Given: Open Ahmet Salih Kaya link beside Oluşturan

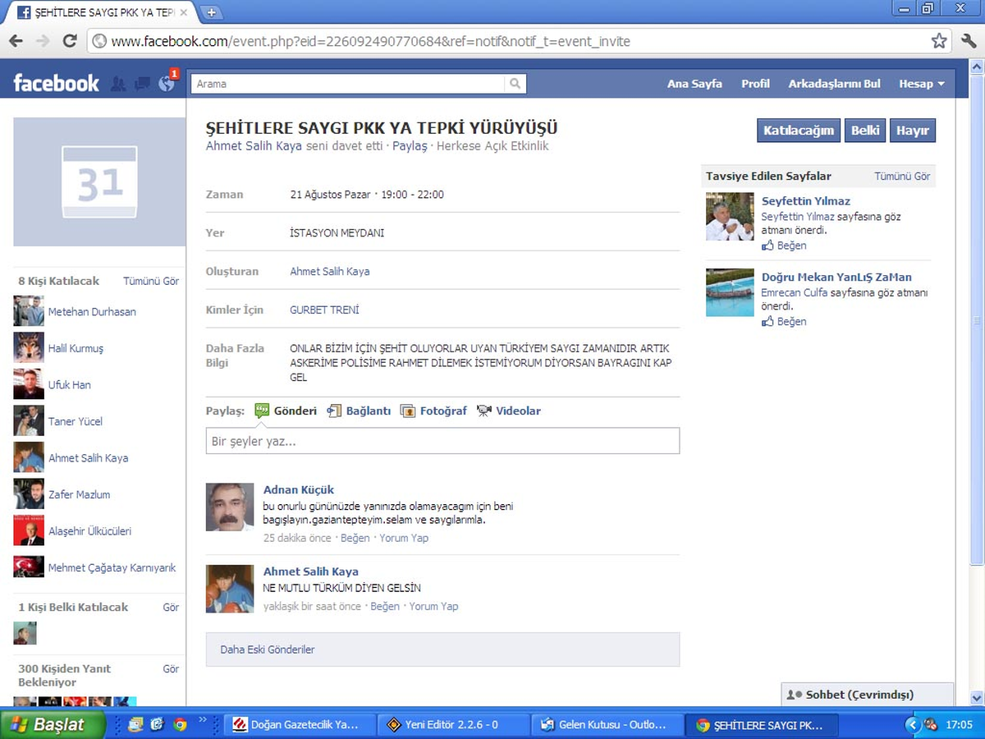Looking at the screenshot, I should coord(330,271).
